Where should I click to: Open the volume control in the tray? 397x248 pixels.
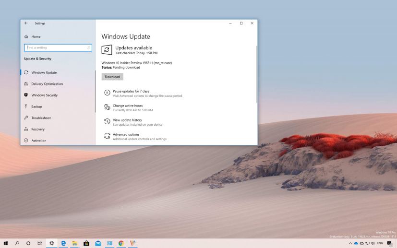(x=373, y=243)
